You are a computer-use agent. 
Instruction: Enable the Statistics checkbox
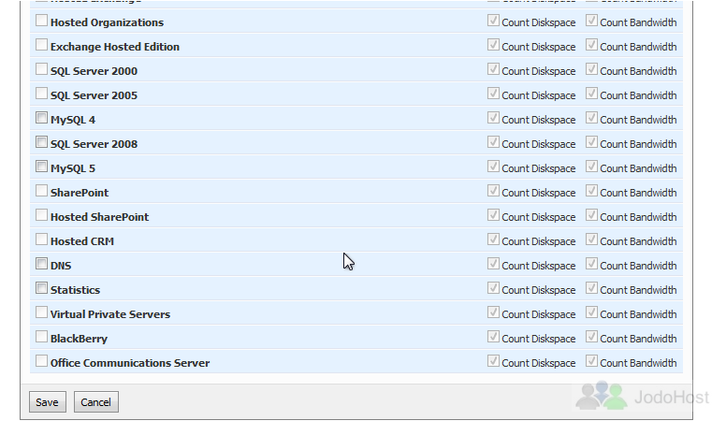[x=41, y=288]
